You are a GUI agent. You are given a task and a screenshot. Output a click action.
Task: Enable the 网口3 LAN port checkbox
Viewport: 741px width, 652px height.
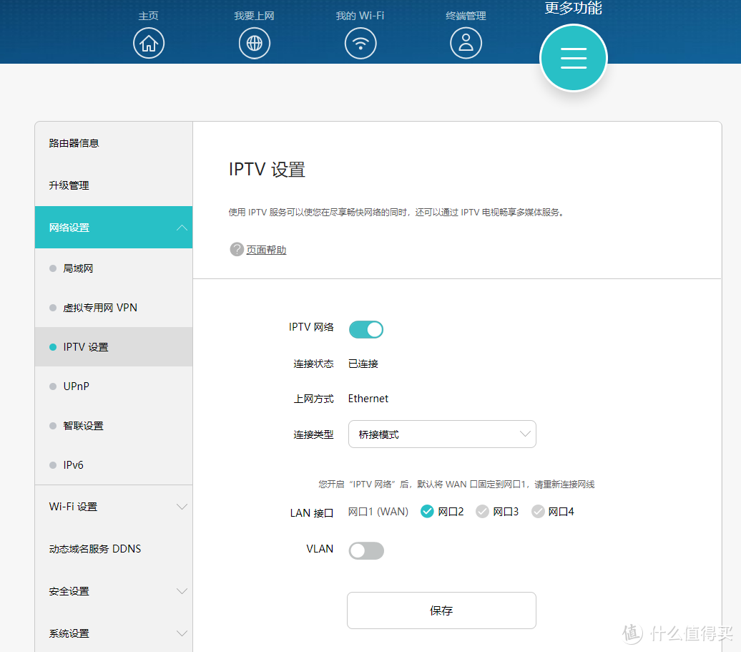click(482, 511)
